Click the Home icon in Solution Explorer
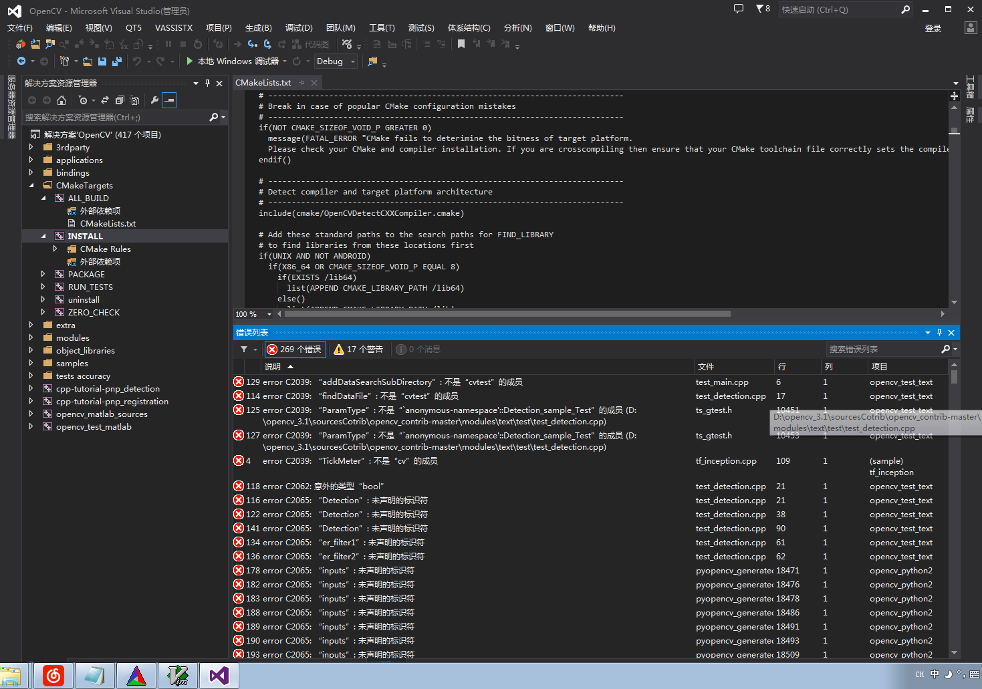The height and width of the screenshot is (689, 982). (x=62, y=100)
